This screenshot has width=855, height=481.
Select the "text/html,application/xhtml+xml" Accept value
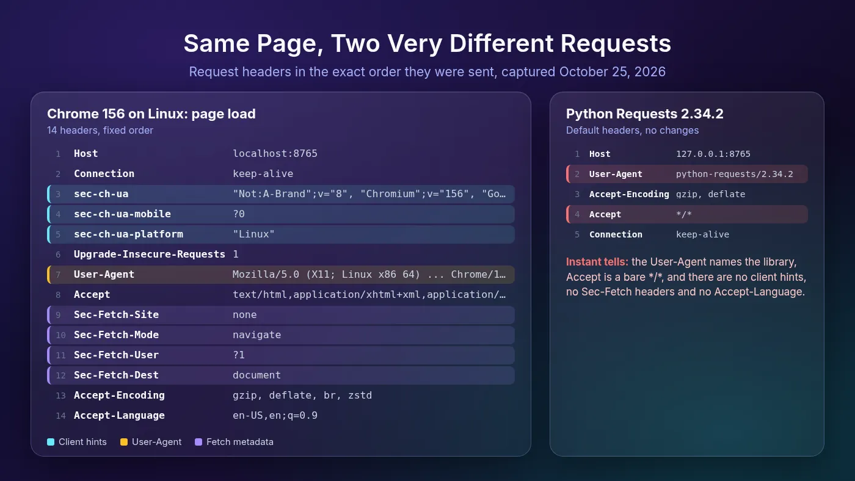[369, 295]
